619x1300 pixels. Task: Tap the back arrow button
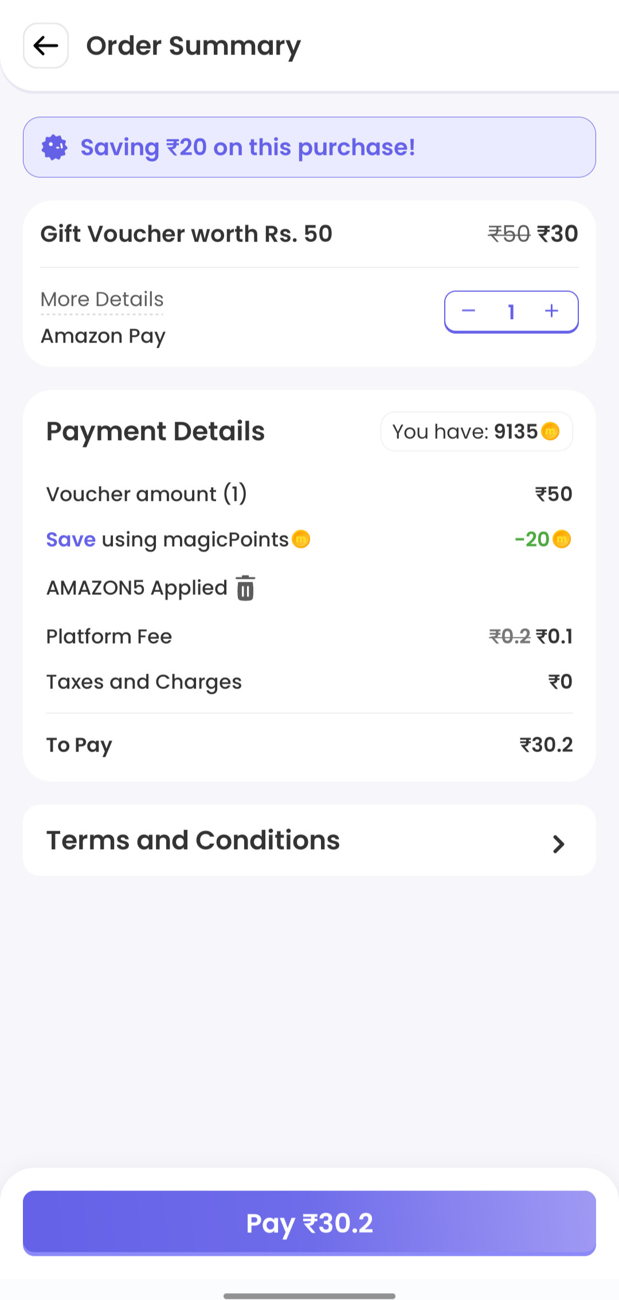(46, 46)
